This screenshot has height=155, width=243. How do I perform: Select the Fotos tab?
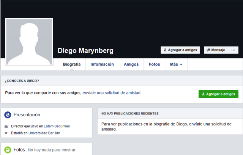(x=154, y=64)
